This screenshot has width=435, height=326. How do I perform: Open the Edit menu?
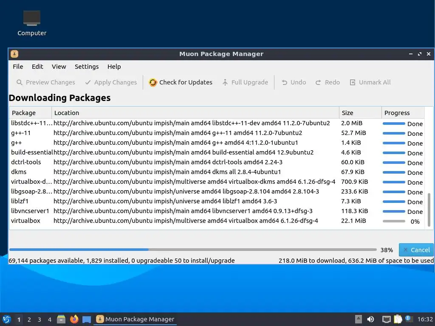(x=37, y=67)
